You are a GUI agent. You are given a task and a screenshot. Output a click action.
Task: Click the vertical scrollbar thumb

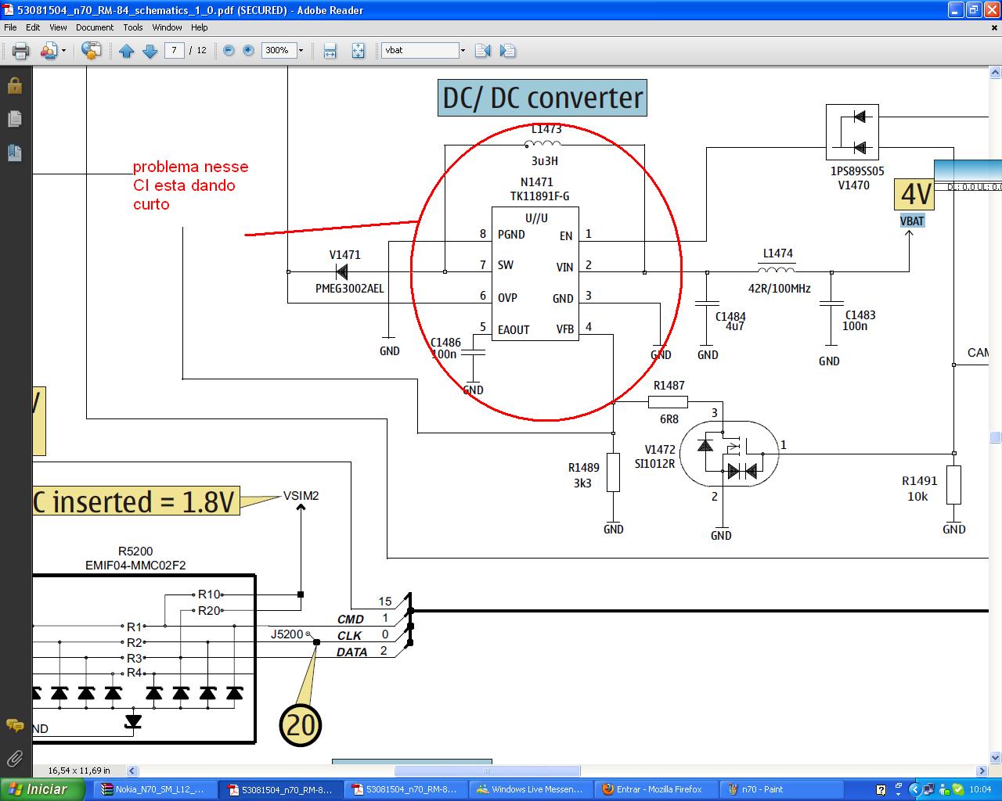tap(995, 437)
